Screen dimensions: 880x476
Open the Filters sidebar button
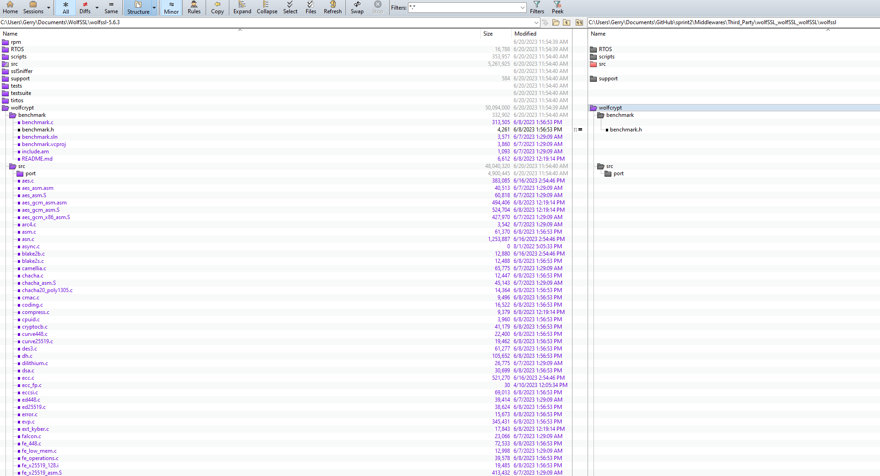536,7
